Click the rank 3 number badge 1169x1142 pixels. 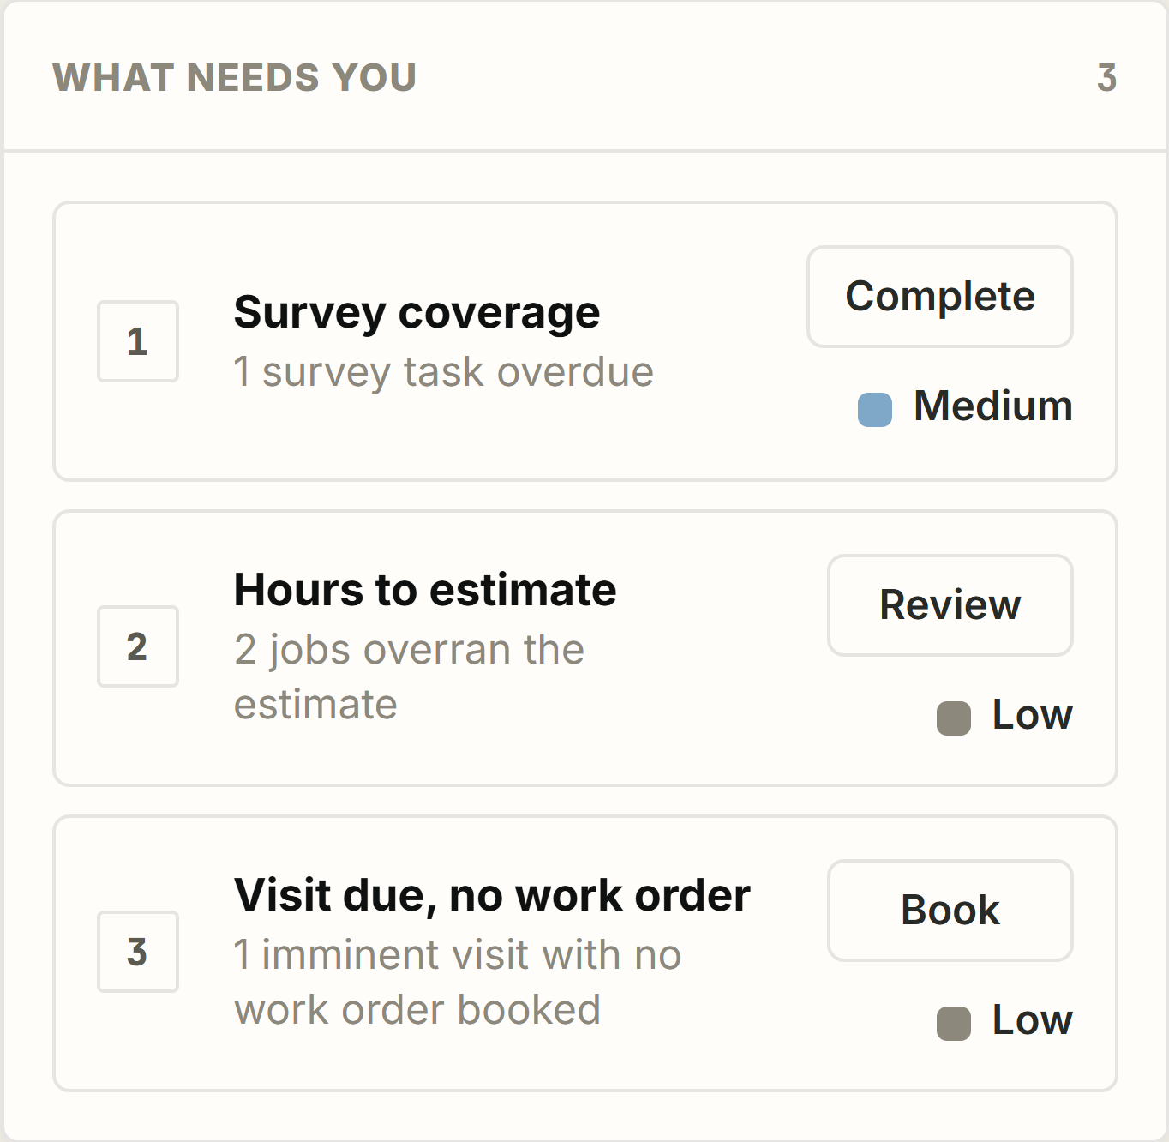[138, 952]
